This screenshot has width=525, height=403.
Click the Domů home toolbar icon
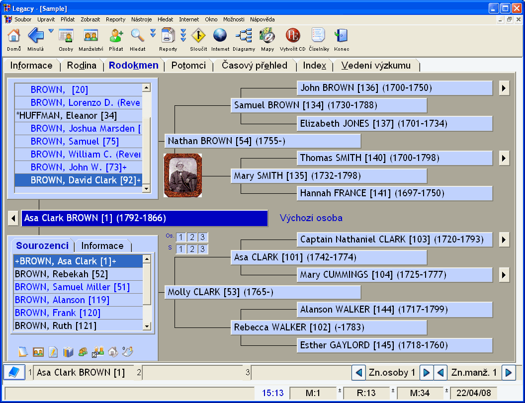pyautogui.click(x=14, y=36)
